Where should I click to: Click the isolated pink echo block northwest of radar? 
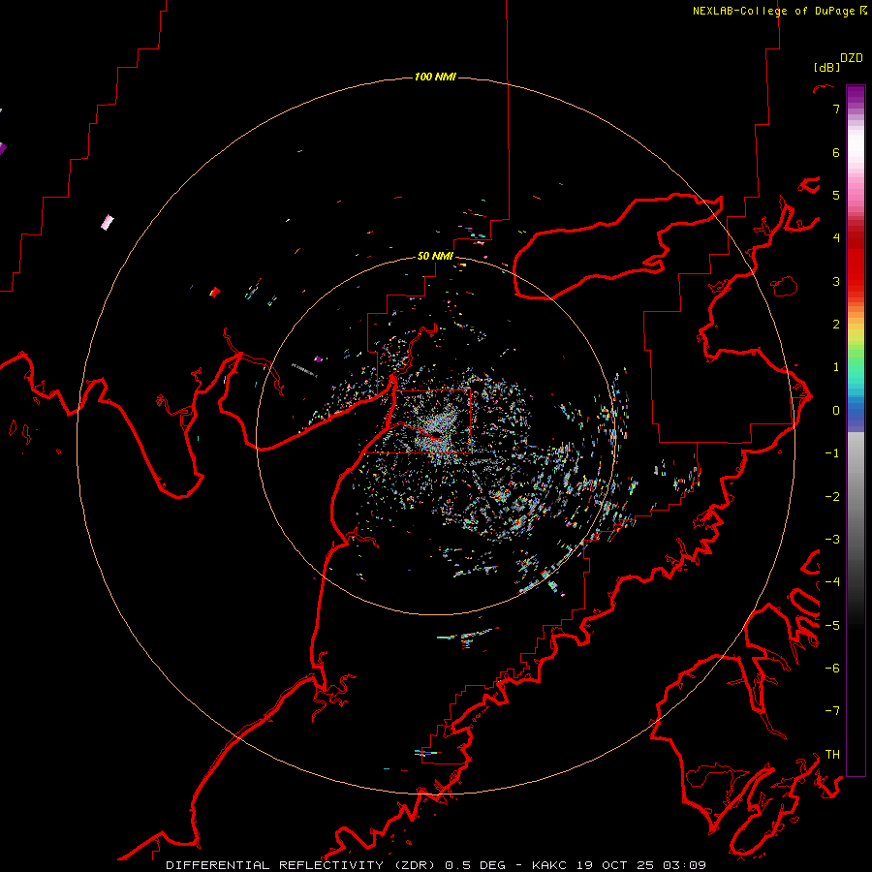(x=108, y=223)
